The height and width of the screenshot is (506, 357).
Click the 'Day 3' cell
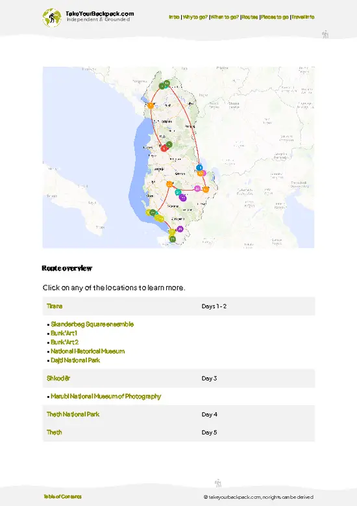(x=209, y=379)
